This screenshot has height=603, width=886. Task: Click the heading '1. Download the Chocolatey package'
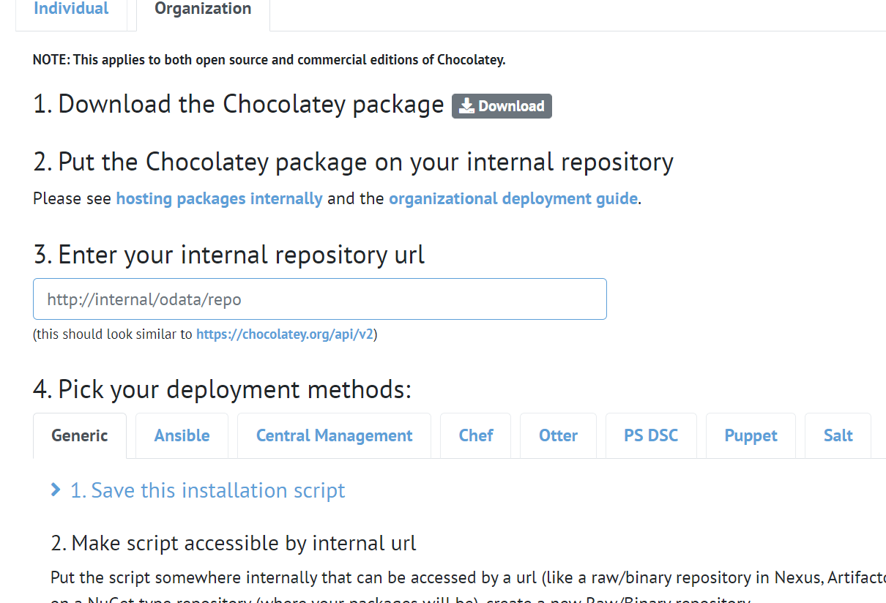point(239,104)
